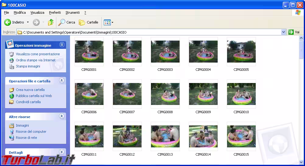Click the folder icon in address bar
Screen dimensions: 305x166
20,32
